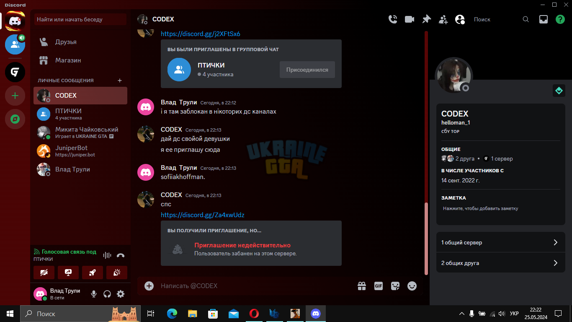
Task: Click the search magnifier icon
Action: click(x=526, y=19)
